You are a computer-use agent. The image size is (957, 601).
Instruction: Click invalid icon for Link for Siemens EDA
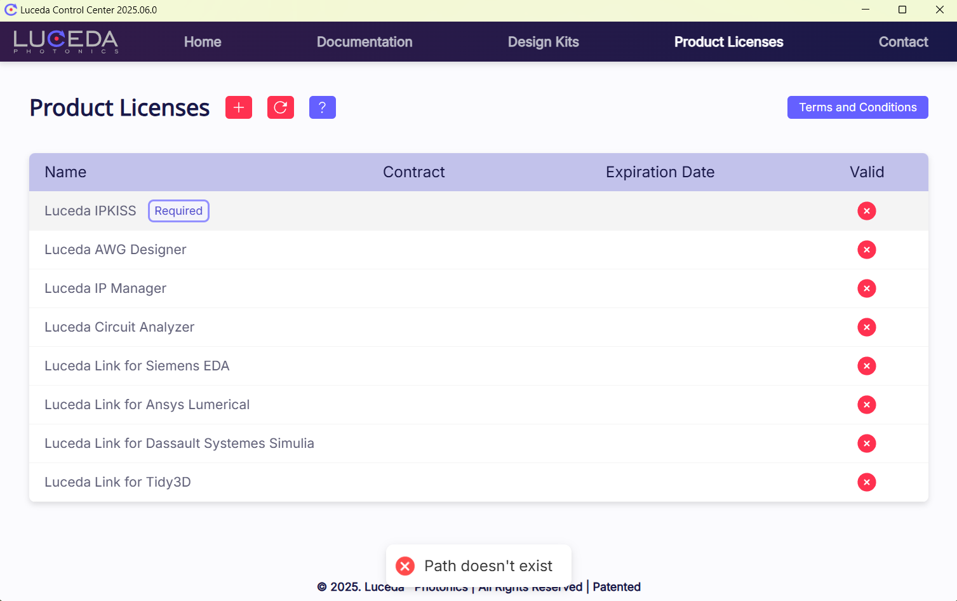point(867,366)
